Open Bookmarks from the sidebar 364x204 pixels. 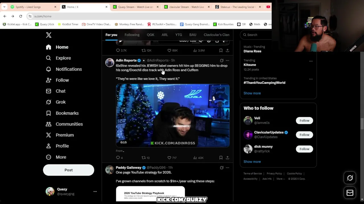pyautogui.click(x=63, y=113)
